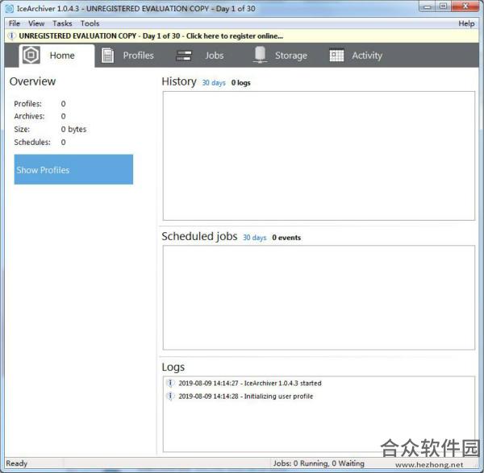Click the Logs heading
Screen dimensions: 484x473
(173, 367)
